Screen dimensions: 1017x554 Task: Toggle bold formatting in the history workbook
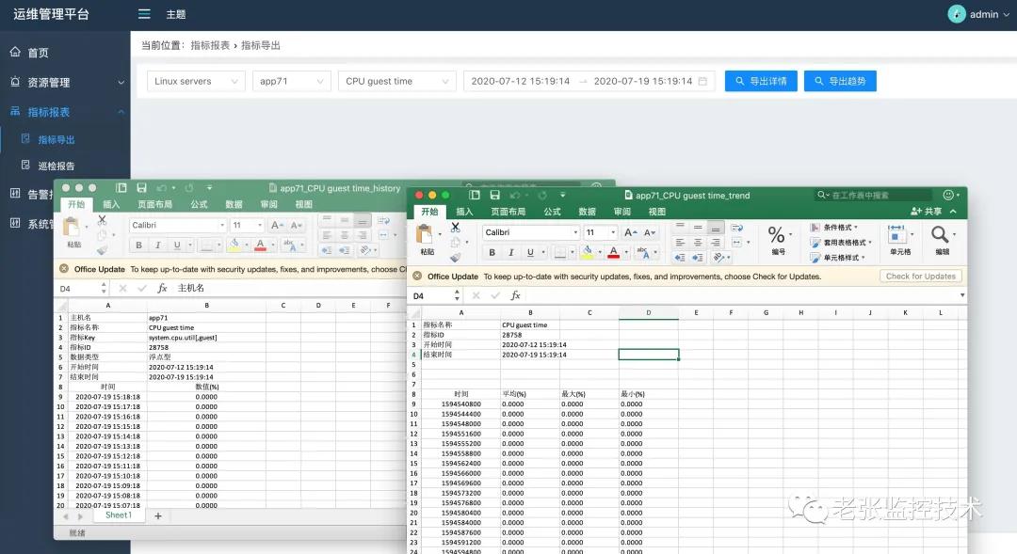137,245
